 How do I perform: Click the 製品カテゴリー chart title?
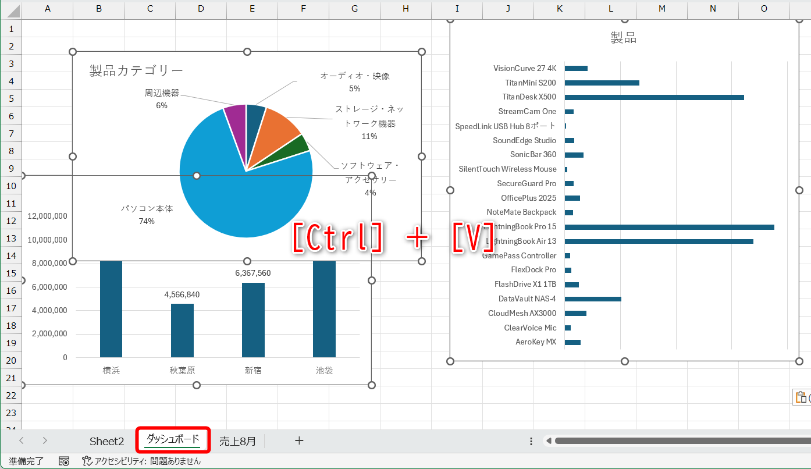136,70
